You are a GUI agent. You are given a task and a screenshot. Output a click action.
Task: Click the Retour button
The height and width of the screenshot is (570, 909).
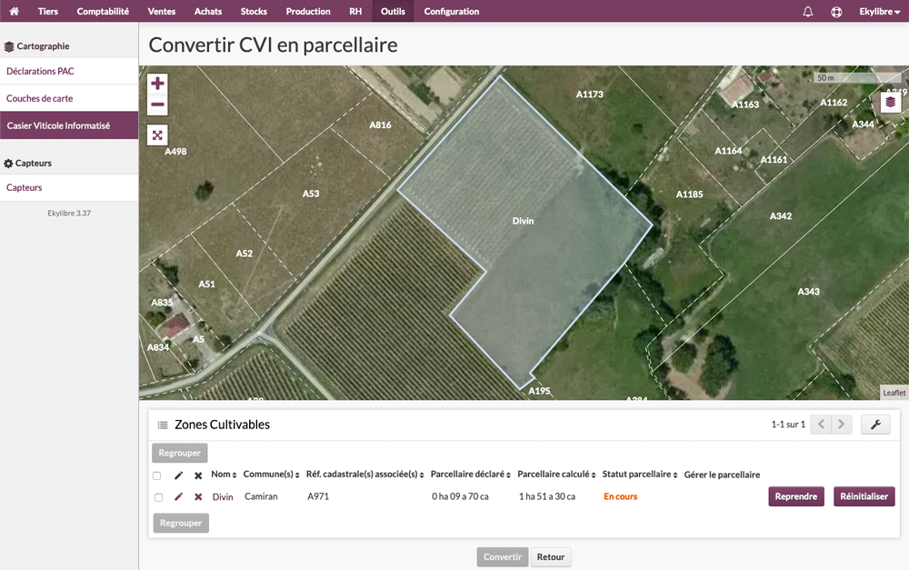(550, 557)
